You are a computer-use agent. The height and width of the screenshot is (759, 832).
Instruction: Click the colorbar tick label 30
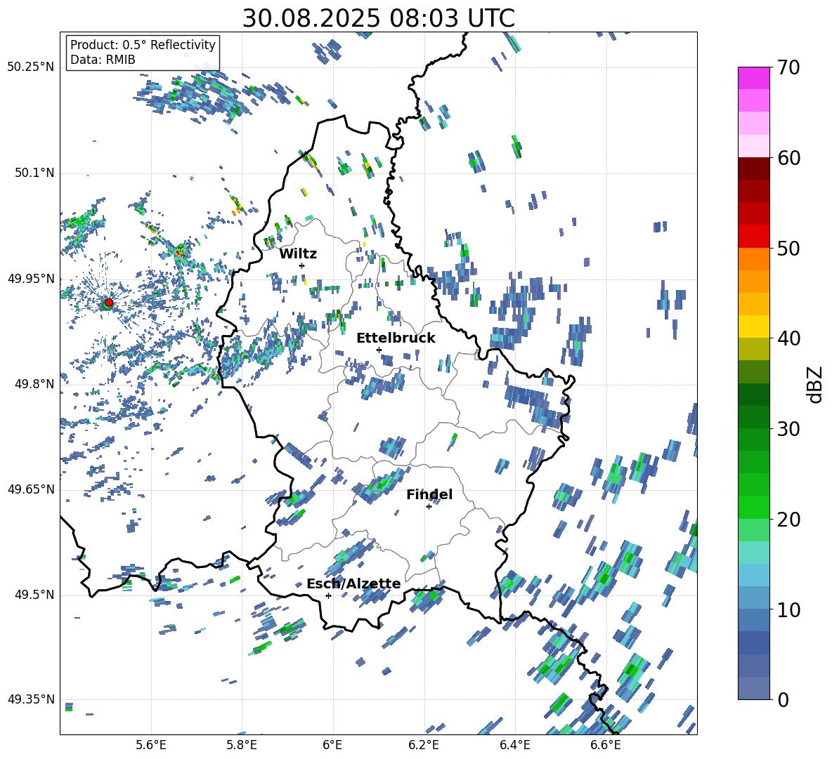point(788,429)
